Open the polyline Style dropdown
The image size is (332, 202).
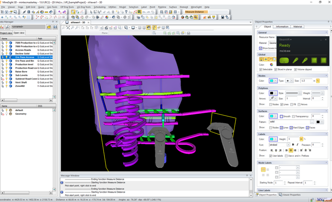pos(300,93)
